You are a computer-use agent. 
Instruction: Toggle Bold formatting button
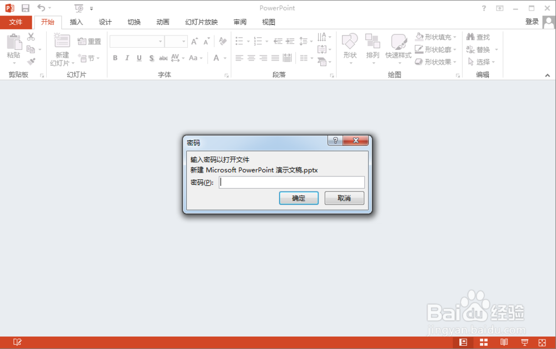point(115,58)
